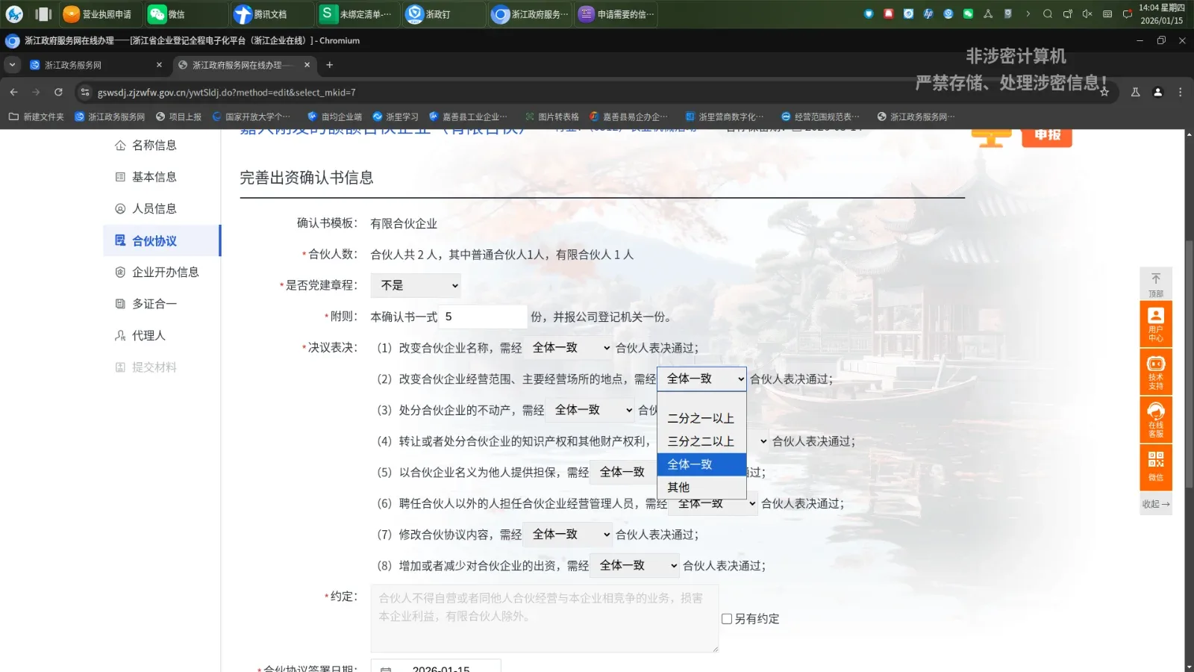Open dropdown for item (3) 处分不动产
The height and width of the screenshot is (672, 1194).
[x=590, y=410]
